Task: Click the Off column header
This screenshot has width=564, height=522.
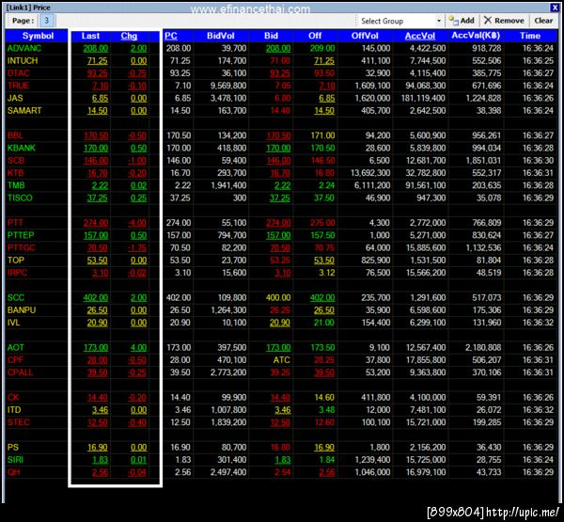Action: click(x=315, y=36)
